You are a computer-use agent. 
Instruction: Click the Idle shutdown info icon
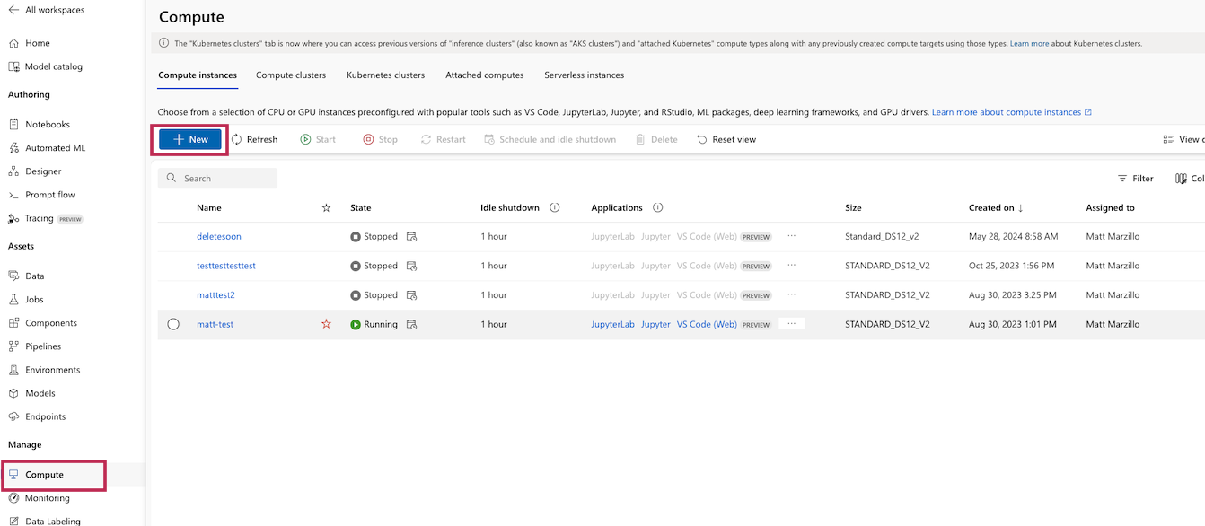pos(554,207)
